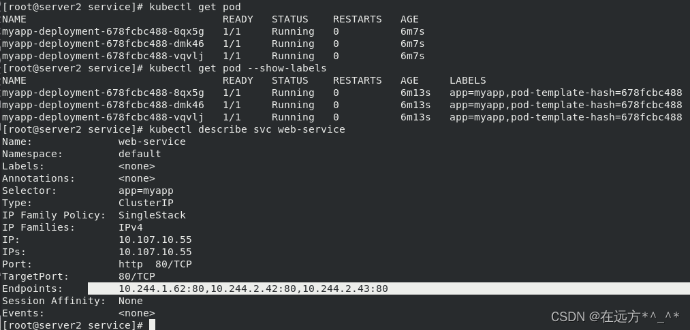The width and height of the screenshot is (690, 330).
Task: Click the Port value 'http 80/TCP'
Action: (x=155, y=265)
